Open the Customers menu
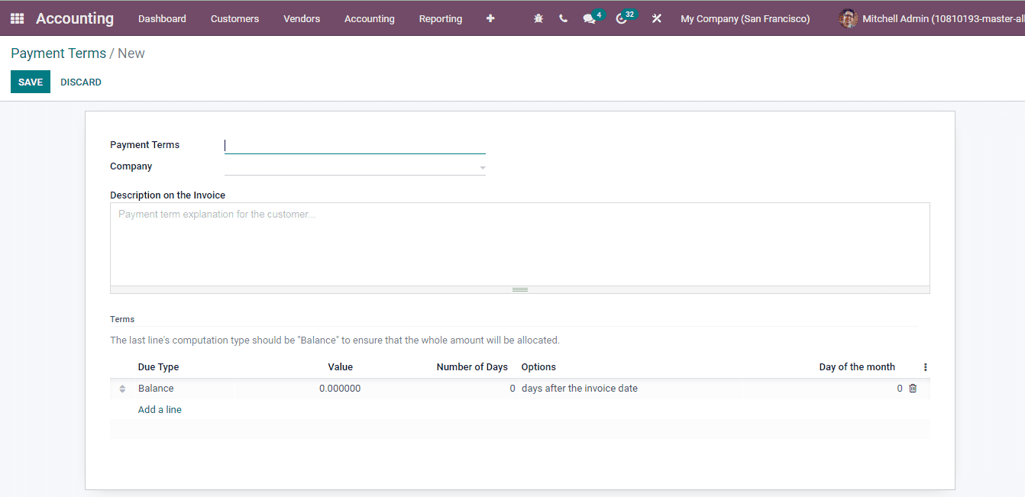The image size is (1025, 497). click(234, 18)
